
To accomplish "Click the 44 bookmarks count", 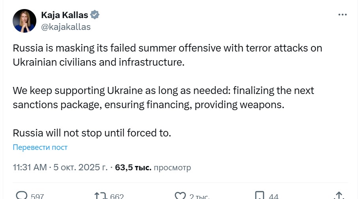I will pyautogui.click(x=274, y=196).
